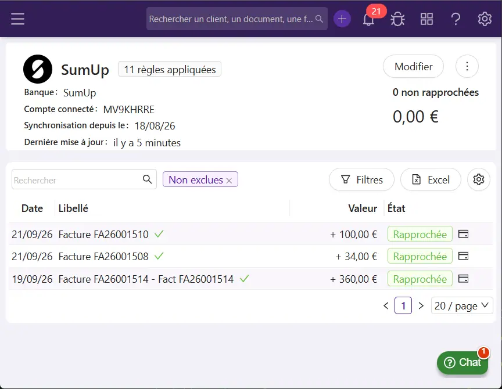Click the + 360,00 € value
The image size is (502, 389).
(353, 279)
